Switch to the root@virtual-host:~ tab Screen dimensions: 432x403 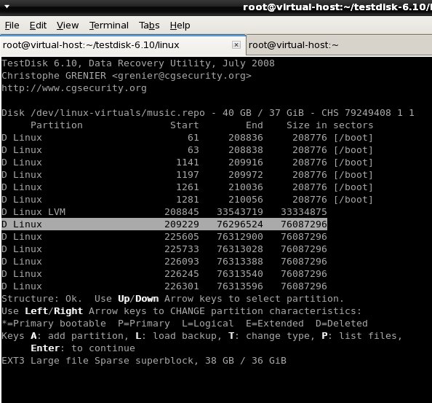pos(339,45)
